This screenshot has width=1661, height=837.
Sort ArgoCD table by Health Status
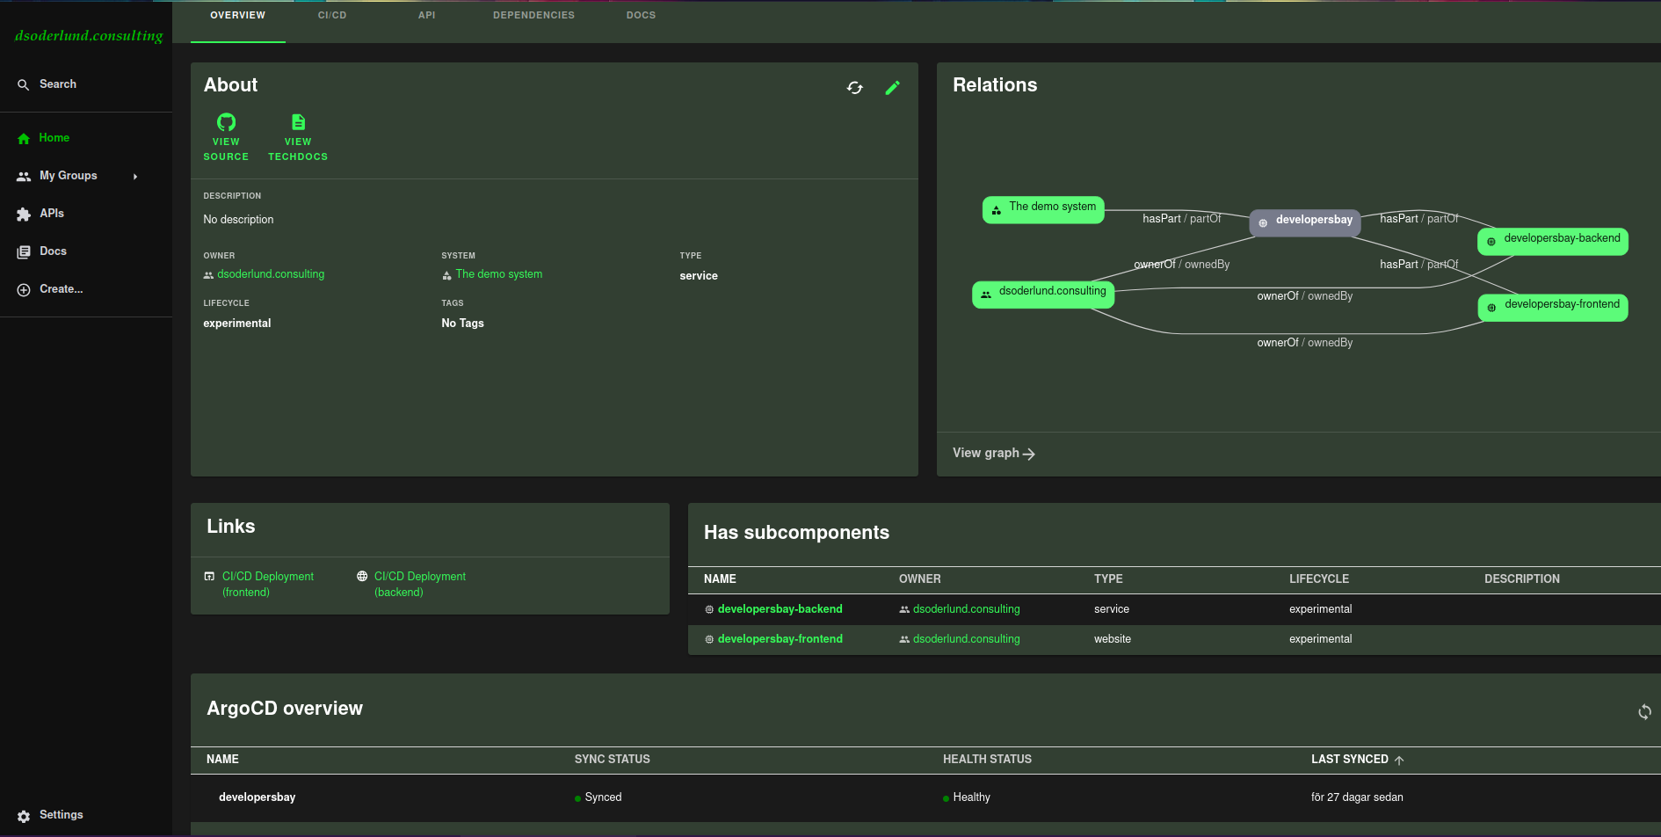[x=987, y=760]
